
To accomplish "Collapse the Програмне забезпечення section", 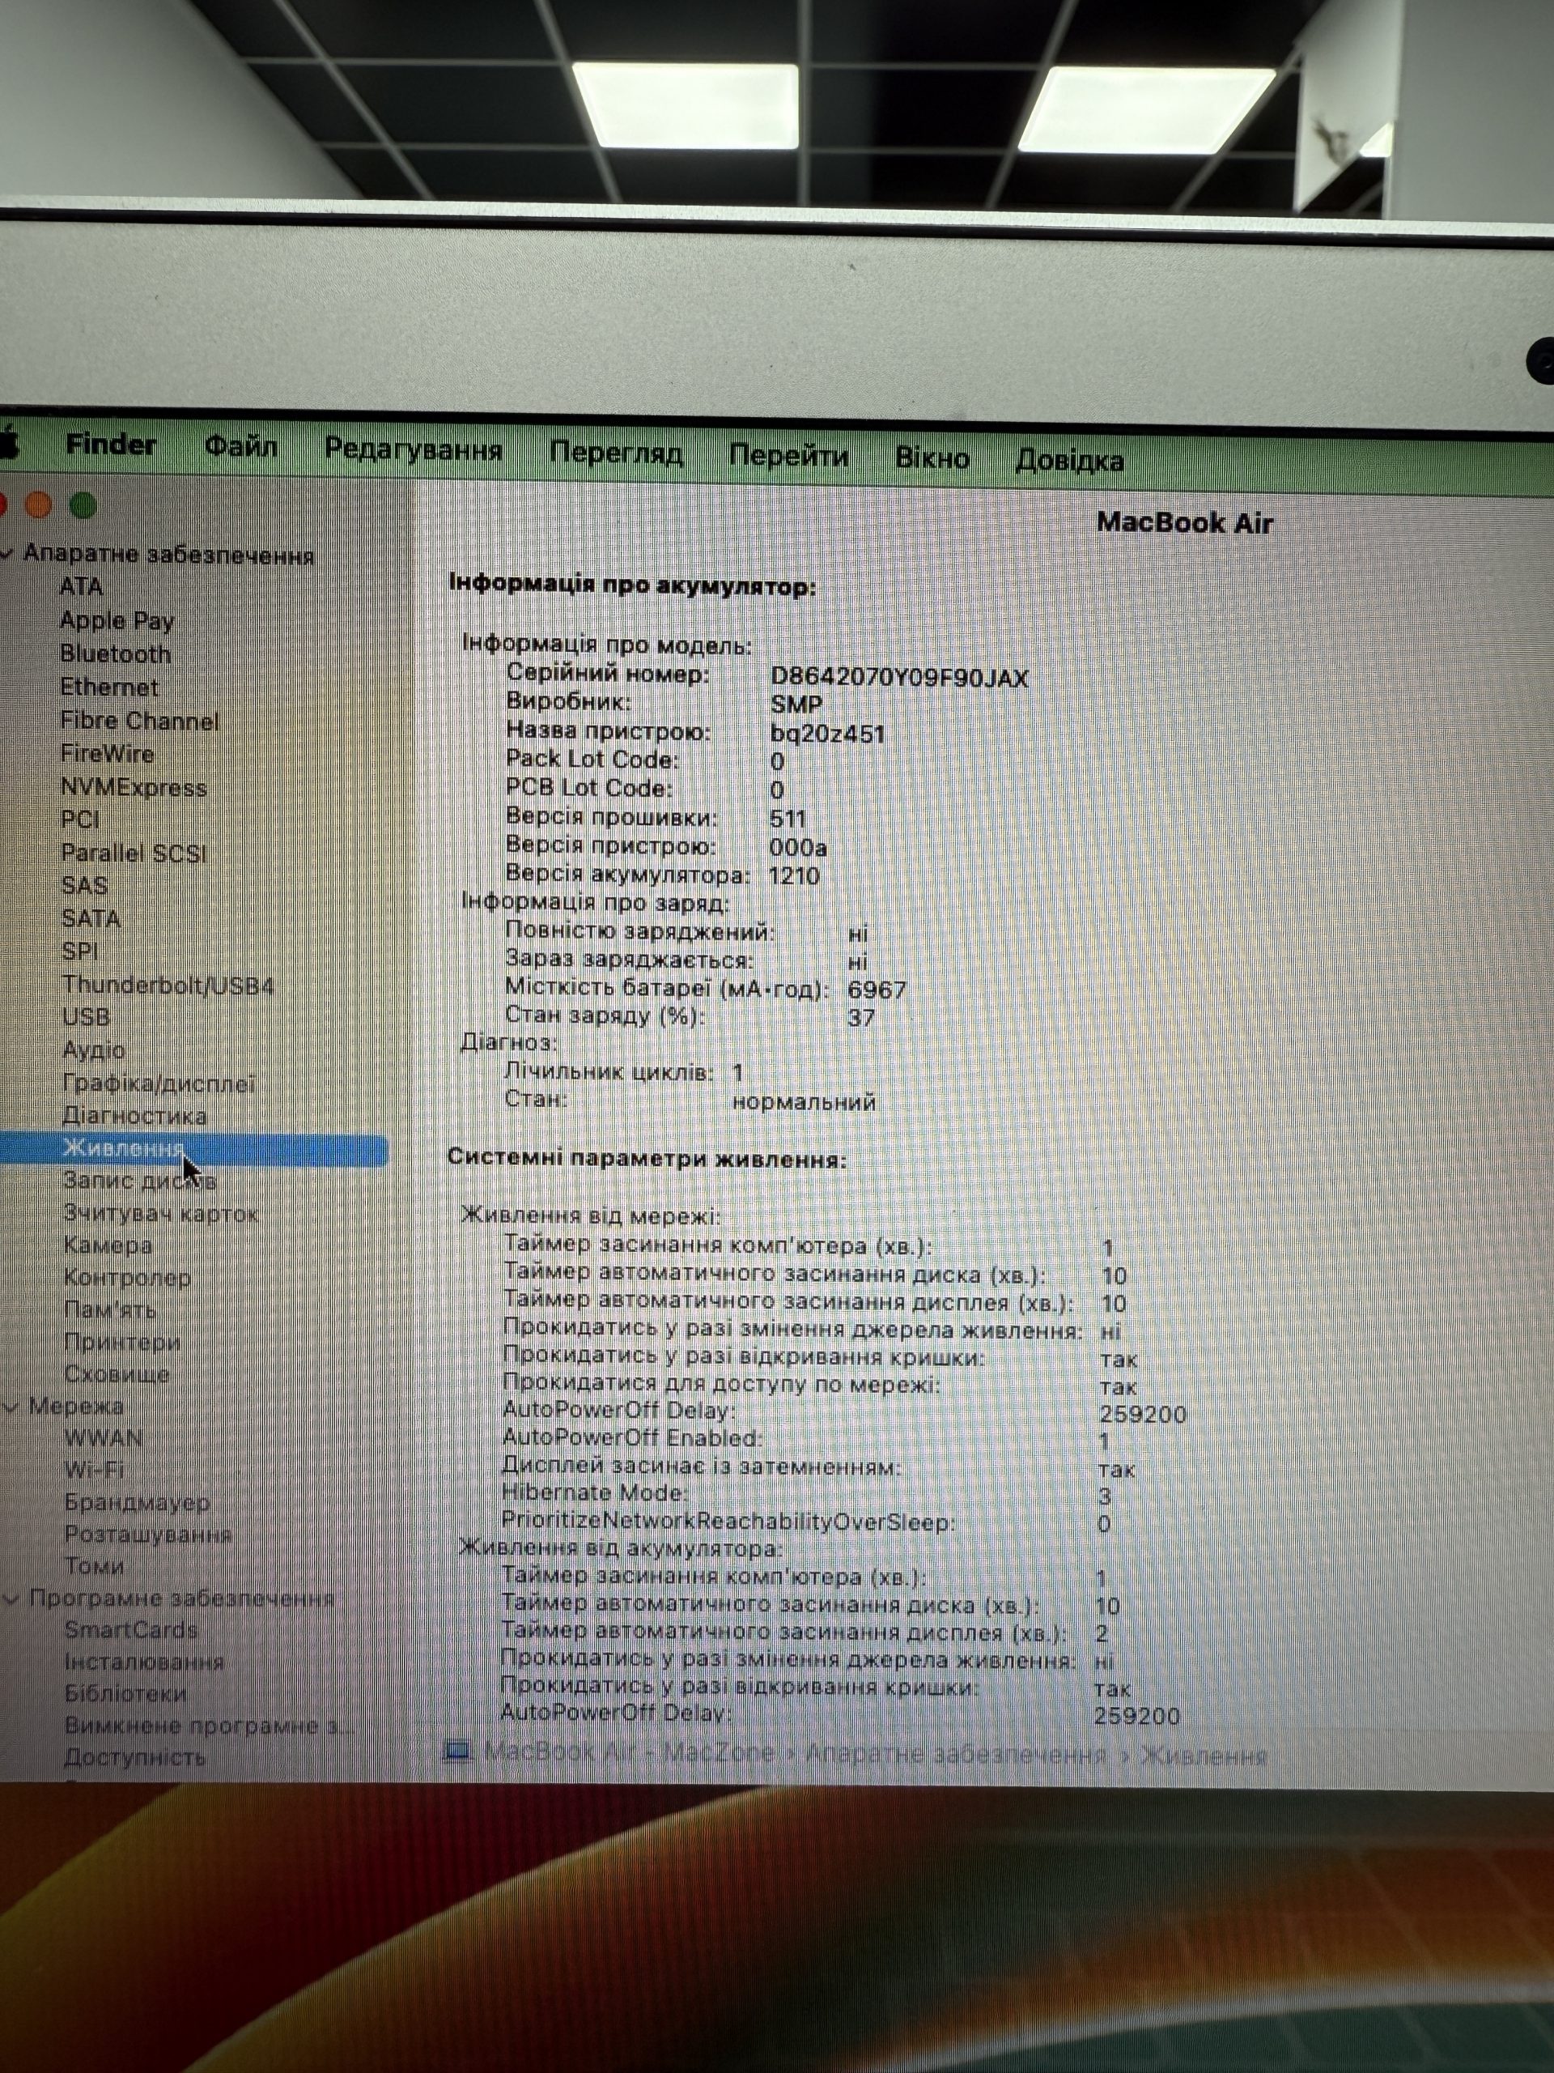I will [x=11, y=1598].
